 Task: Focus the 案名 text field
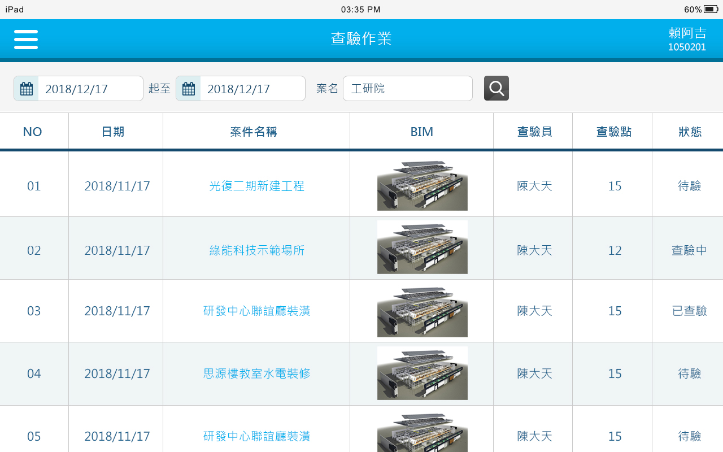point(407,89)
